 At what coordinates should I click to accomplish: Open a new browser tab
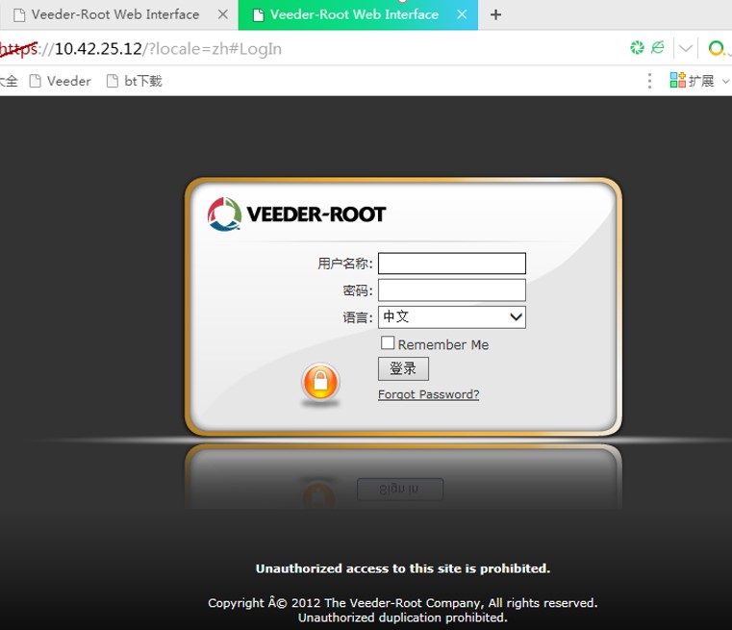click(x=496, y=14)
